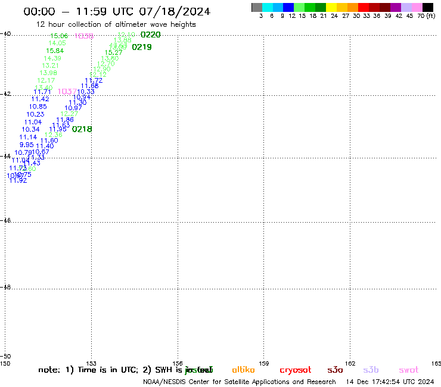
Task: Select the cyan swatch in the legend bar
Action: coord(268,7)
